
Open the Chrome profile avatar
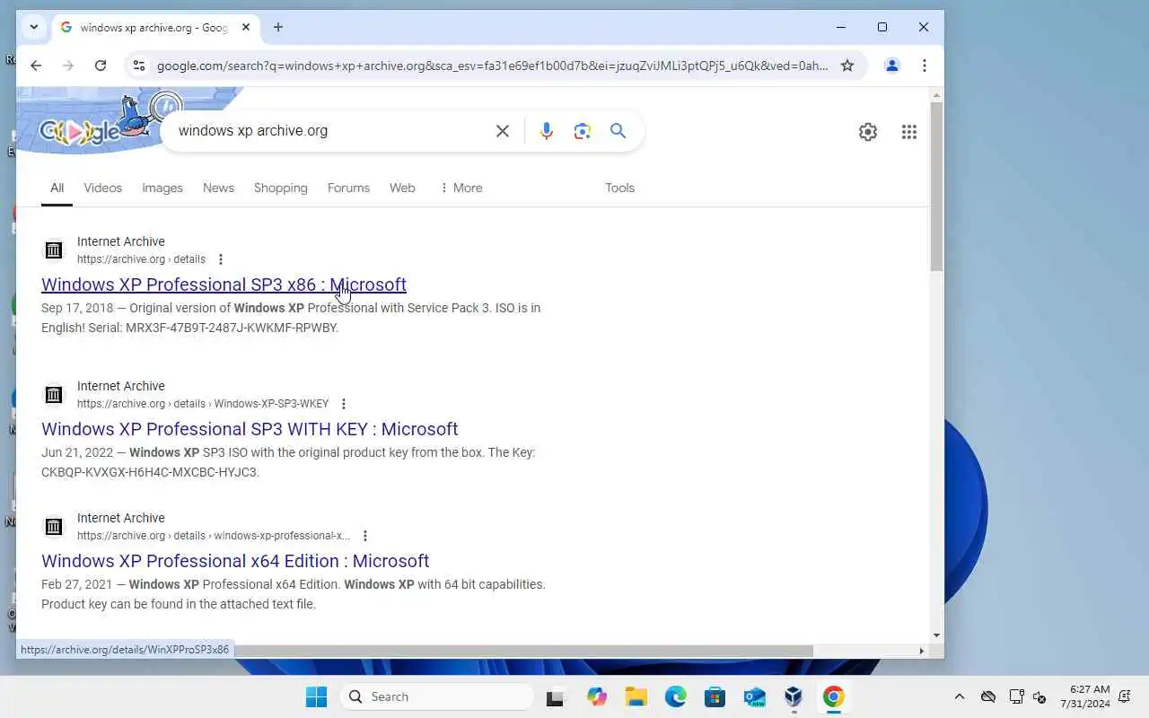pyautogui.click(x=892, y=66)
